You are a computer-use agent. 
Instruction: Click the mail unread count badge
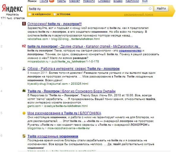tap(52, 1)
